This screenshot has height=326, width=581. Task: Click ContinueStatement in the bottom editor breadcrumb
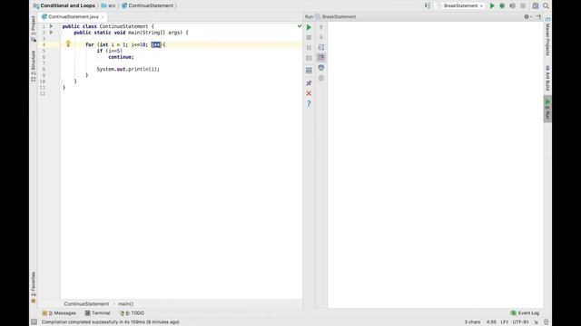[x=86, y=304]
